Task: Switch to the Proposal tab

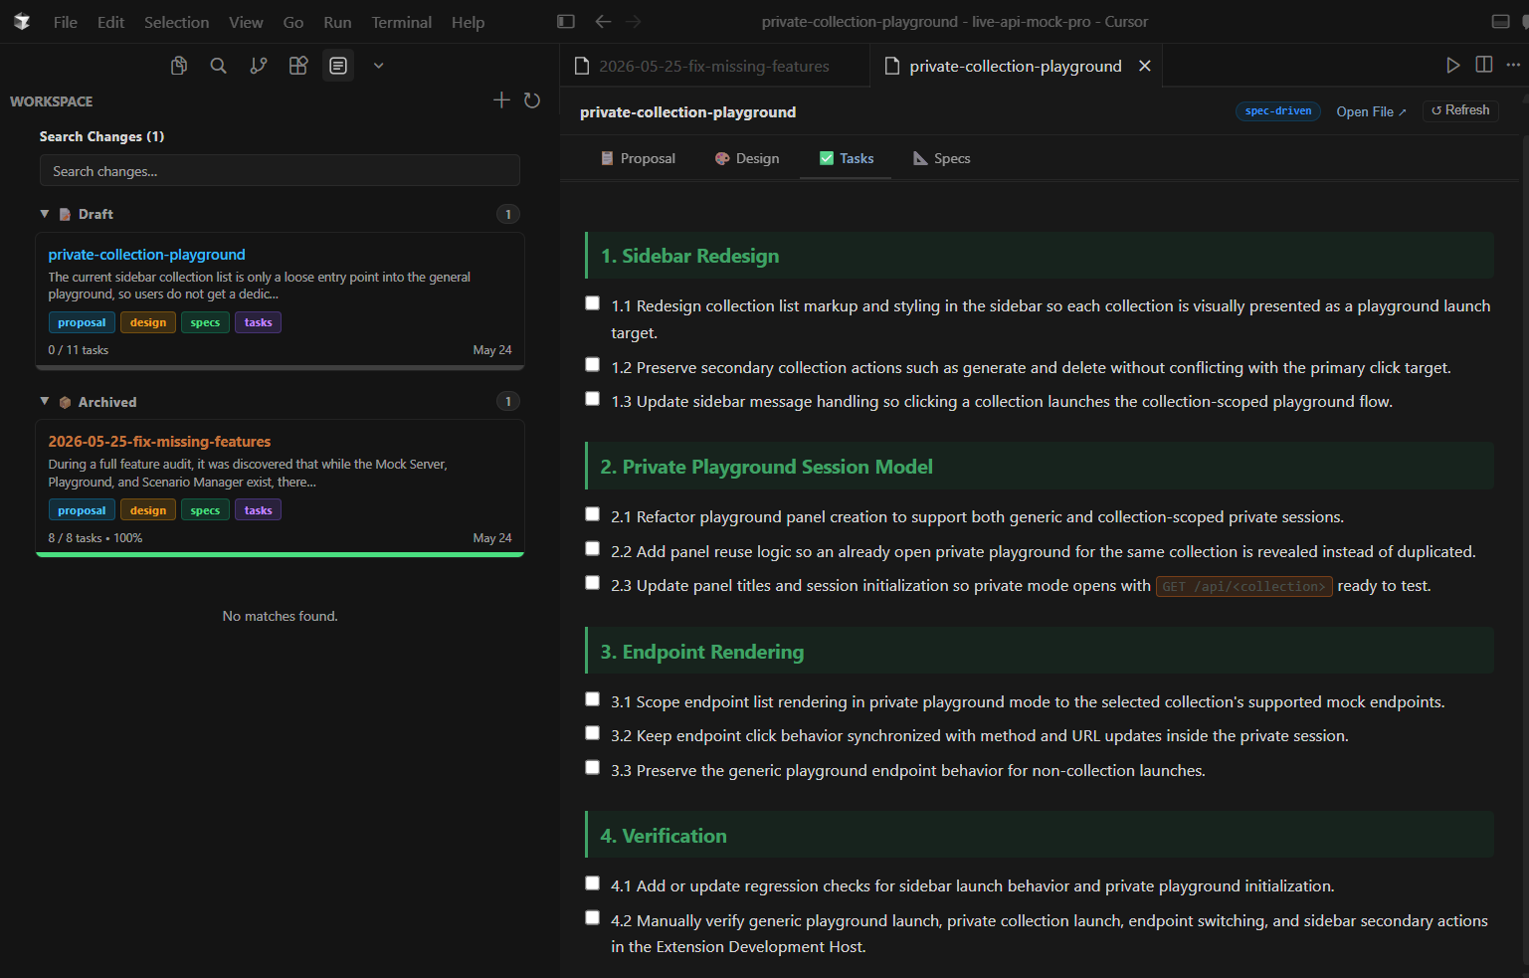Action: click(638, 158)
